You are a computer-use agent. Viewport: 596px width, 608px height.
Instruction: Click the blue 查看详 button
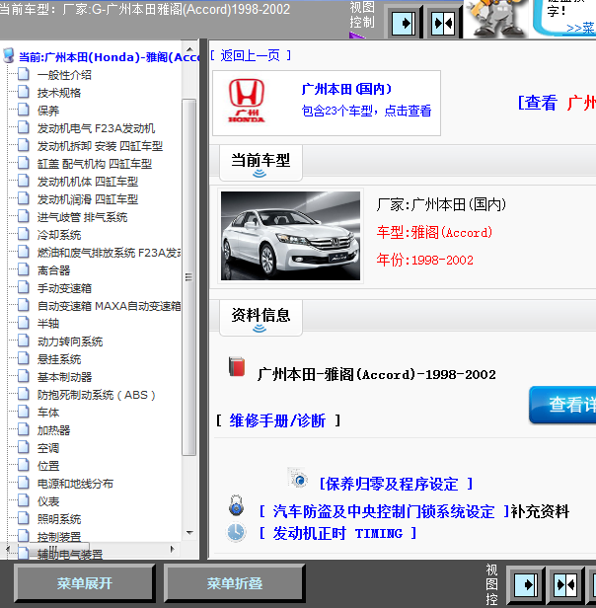pos(562,405)
